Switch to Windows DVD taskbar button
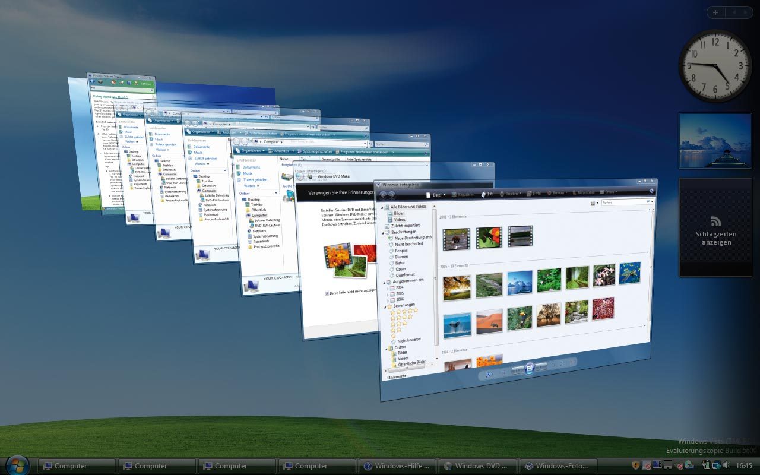 (x=477, y=466)
